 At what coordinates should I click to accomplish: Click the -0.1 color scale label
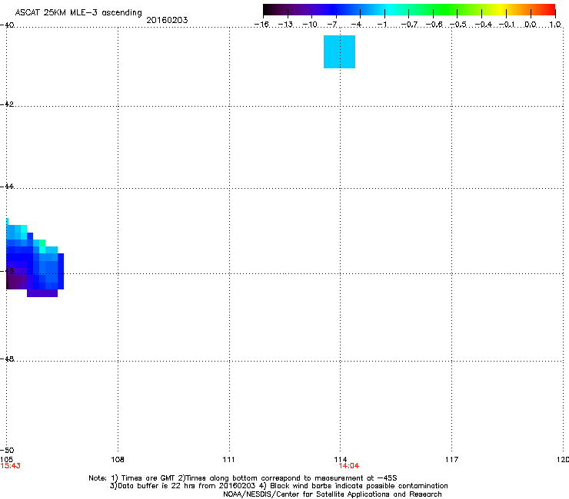click(x=507, y=25)
